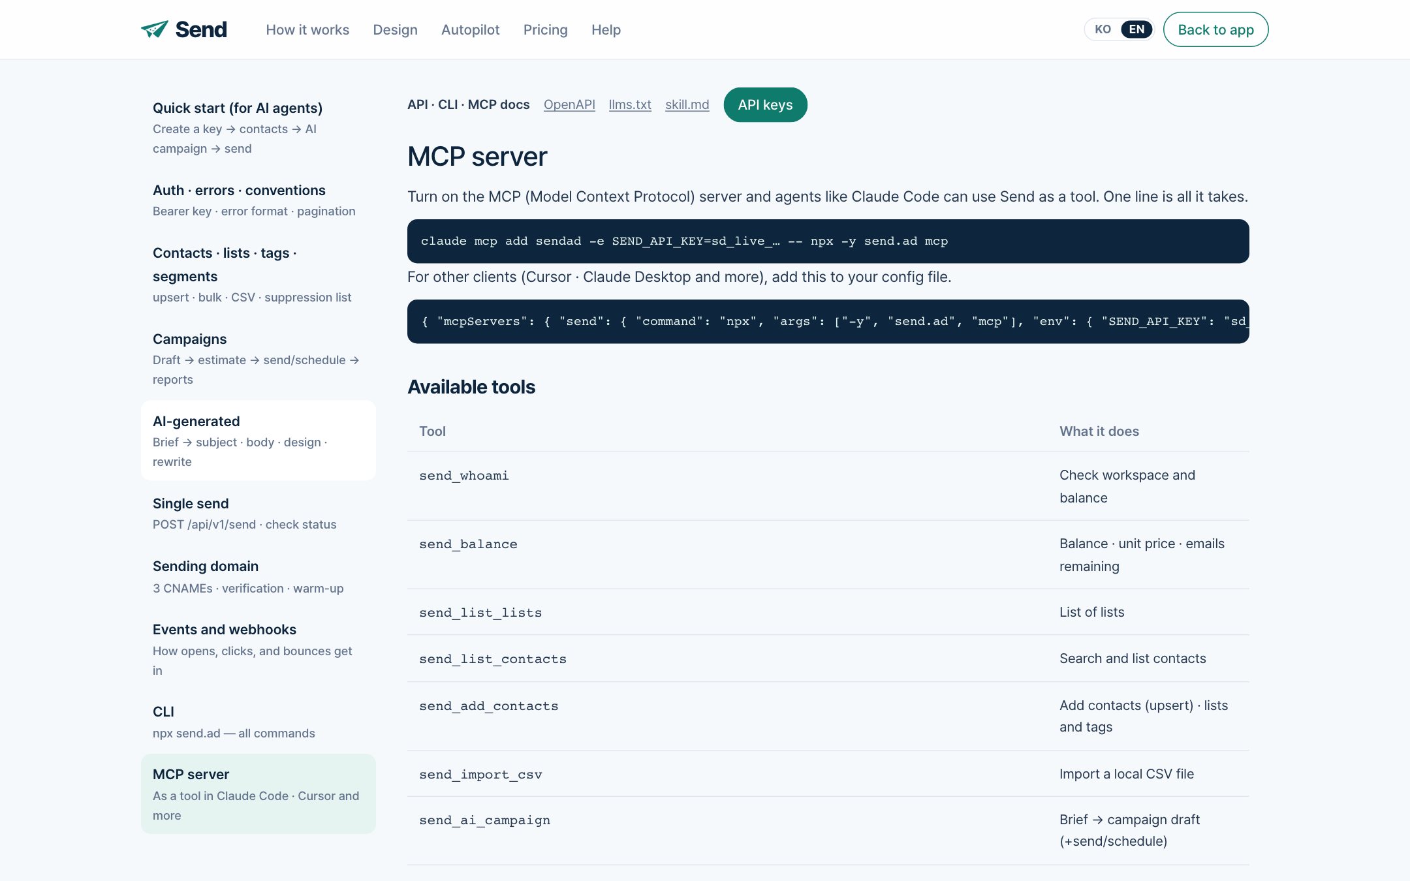Click the 'List of lists' description
The image size is (1410, 881).
pyautogui.click(x=1092, y=612)
